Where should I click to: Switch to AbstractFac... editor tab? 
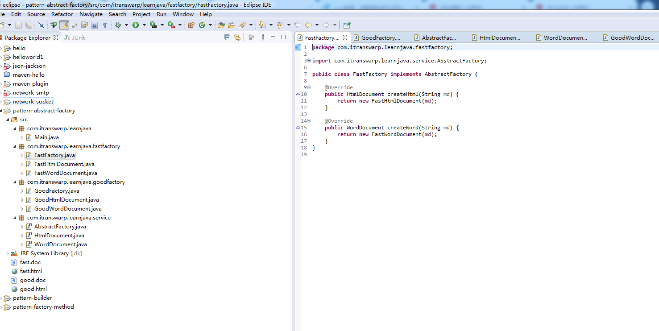[x=435, y=38]
